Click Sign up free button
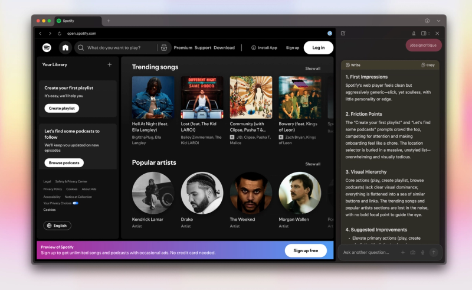The height and width of the screenshot is (290, 472). coord(306,250)
